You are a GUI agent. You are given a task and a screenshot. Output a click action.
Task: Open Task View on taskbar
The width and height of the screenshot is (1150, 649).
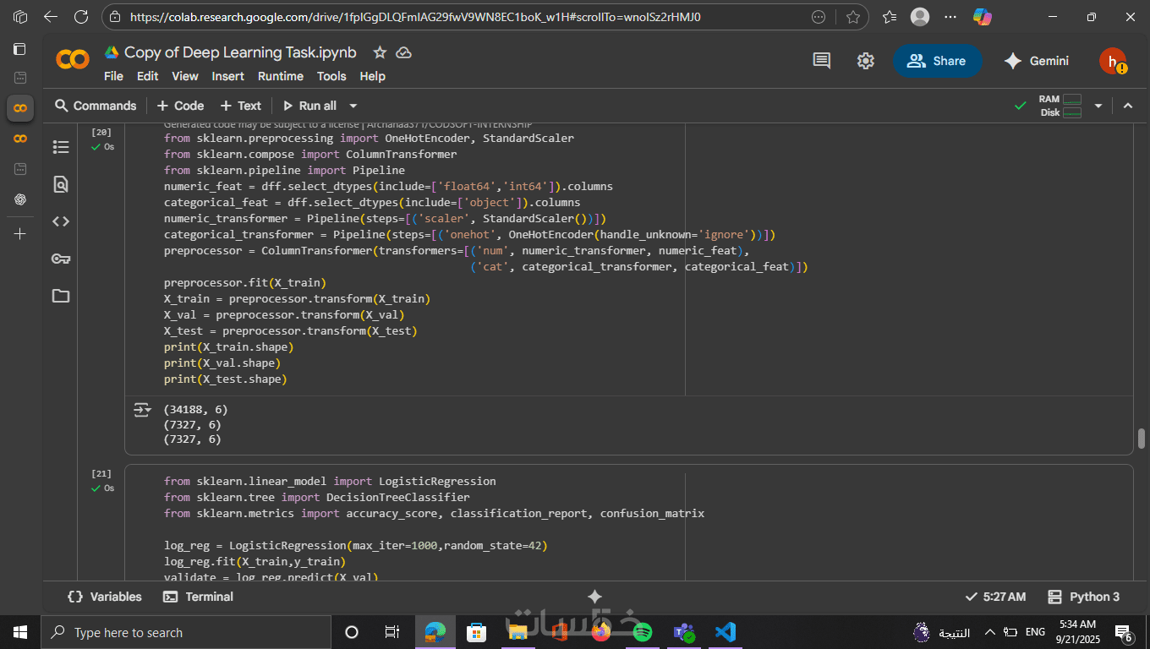point(392,632)
